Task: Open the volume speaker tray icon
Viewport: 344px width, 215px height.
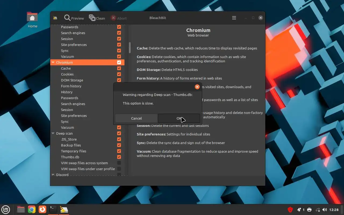Action: pos(325,210)
